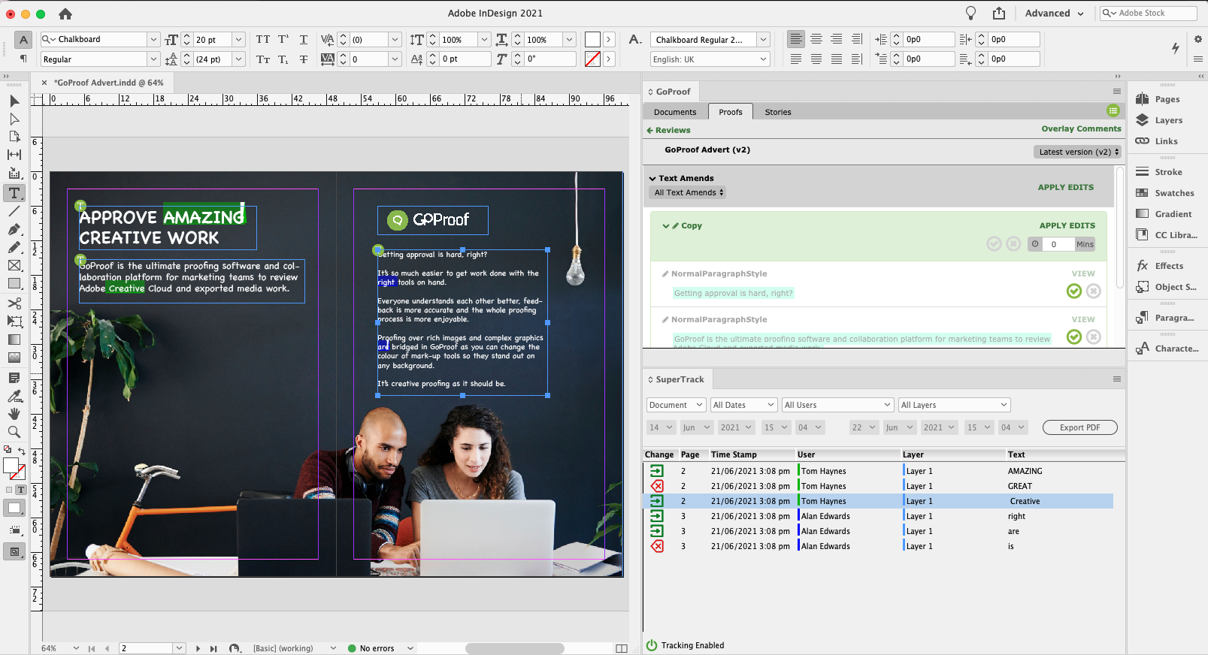1208x655 pixels.
Task: Go back to Reviews link
Action: 668,130
